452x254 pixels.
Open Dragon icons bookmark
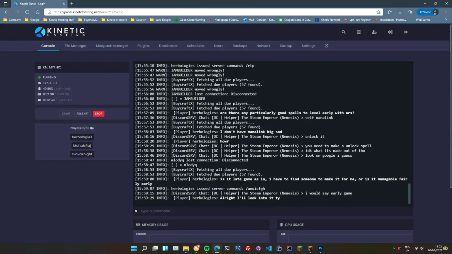pos(295,20)
